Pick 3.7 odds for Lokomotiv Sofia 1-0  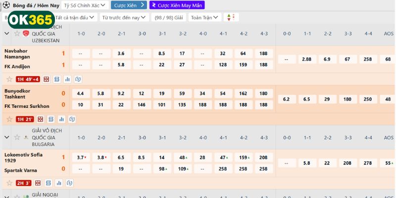coord(81,157)
